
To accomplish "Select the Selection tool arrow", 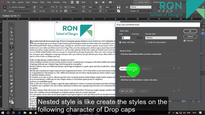I will click(x=12, y=28).
